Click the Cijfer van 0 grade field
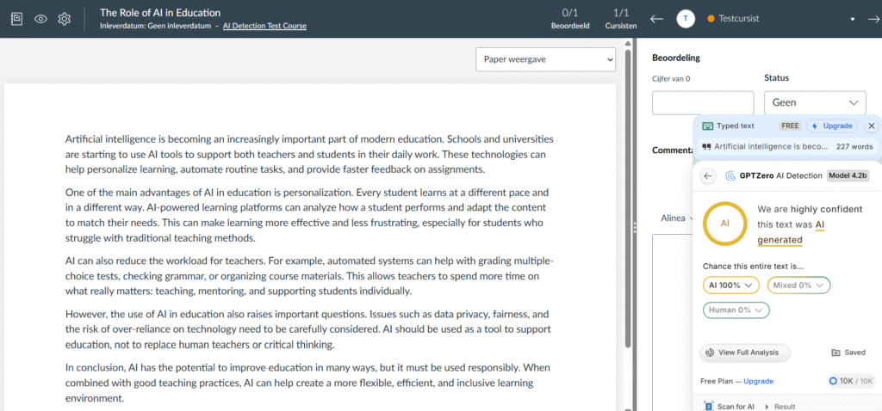 703,103
